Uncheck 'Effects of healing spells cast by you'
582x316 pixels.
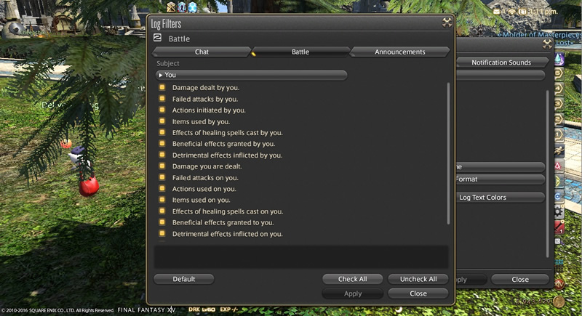[162, 132]
